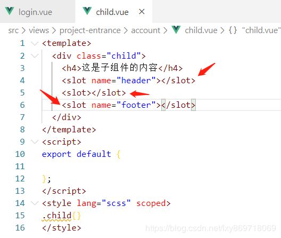
Task: Click the .child{} CSS rule
Action: tap(61, 216)
